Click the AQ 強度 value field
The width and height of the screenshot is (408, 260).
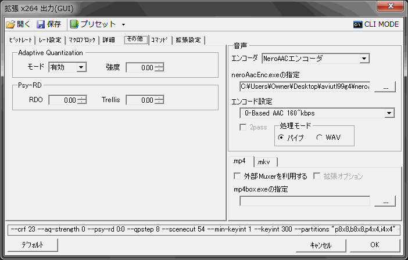[x=140, y=68]
